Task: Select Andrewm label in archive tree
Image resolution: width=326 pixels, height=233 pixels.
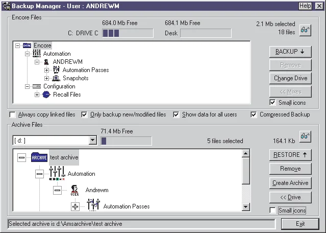Action: tap(97, 190)
